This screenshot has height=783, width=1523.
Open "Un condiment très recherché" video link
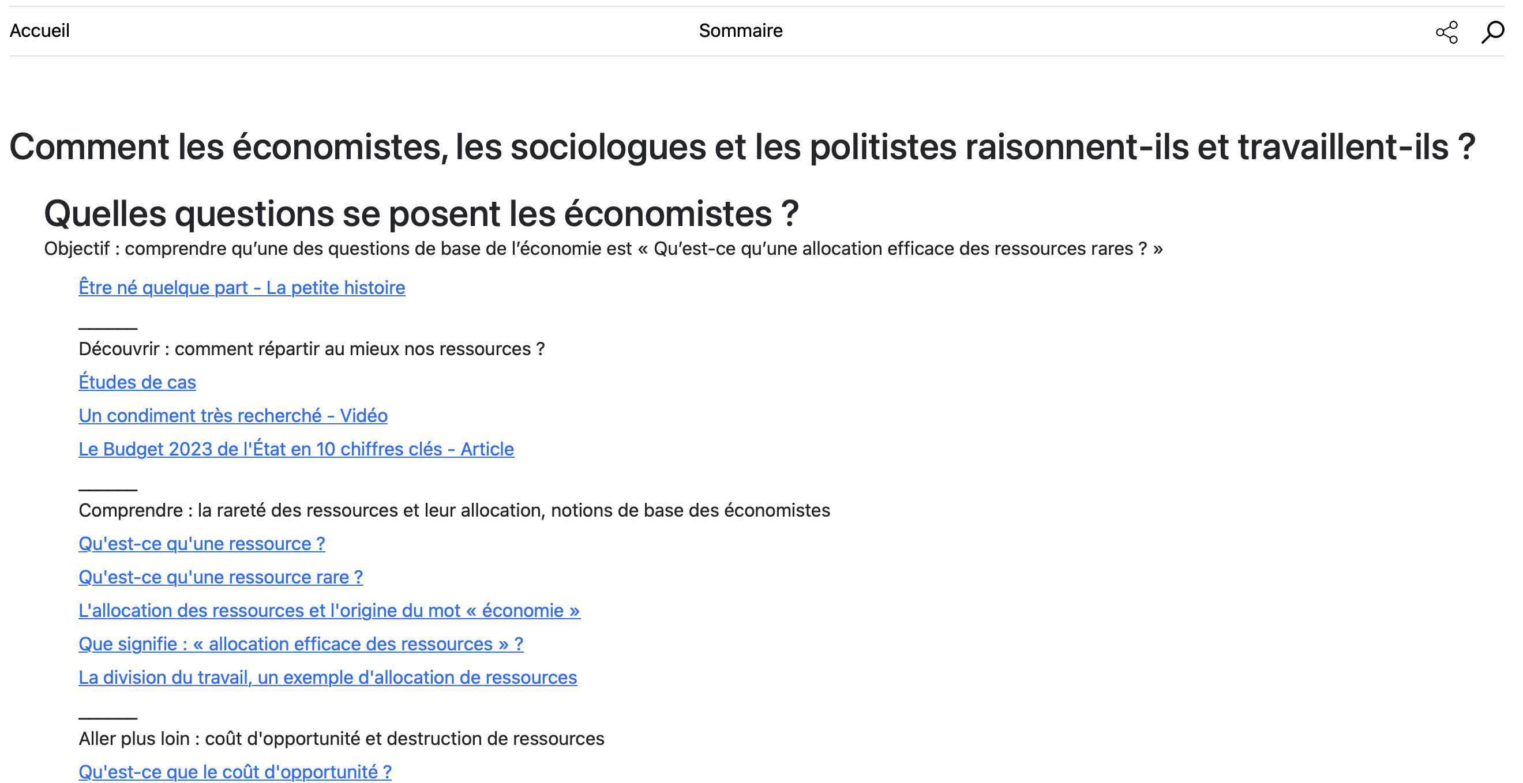(x=233, y=416)
